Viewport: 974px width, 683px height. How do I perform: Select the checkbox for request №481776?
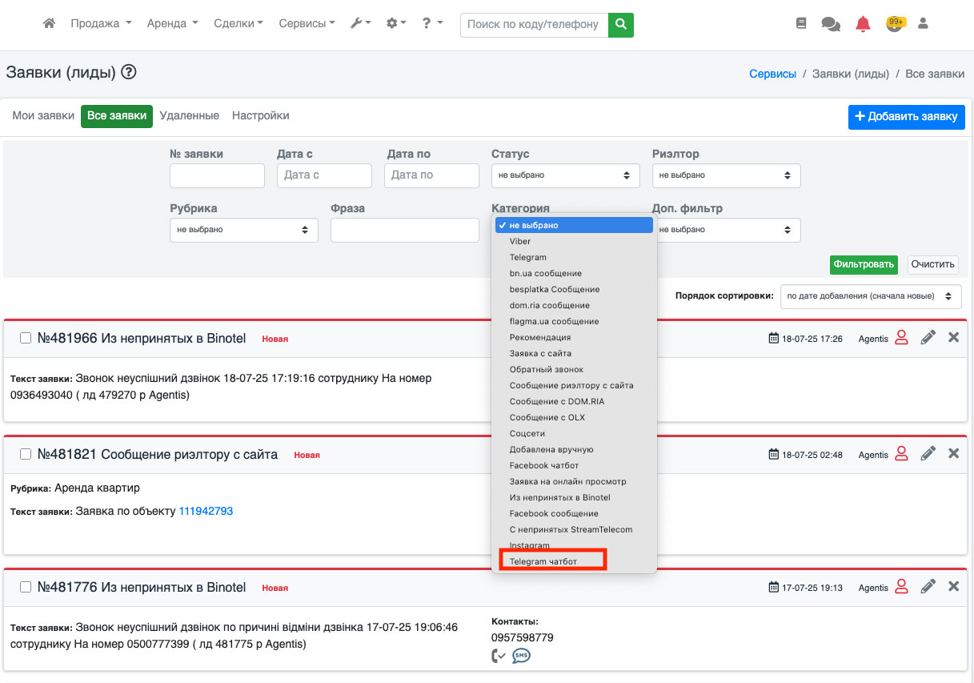[26, 587]
